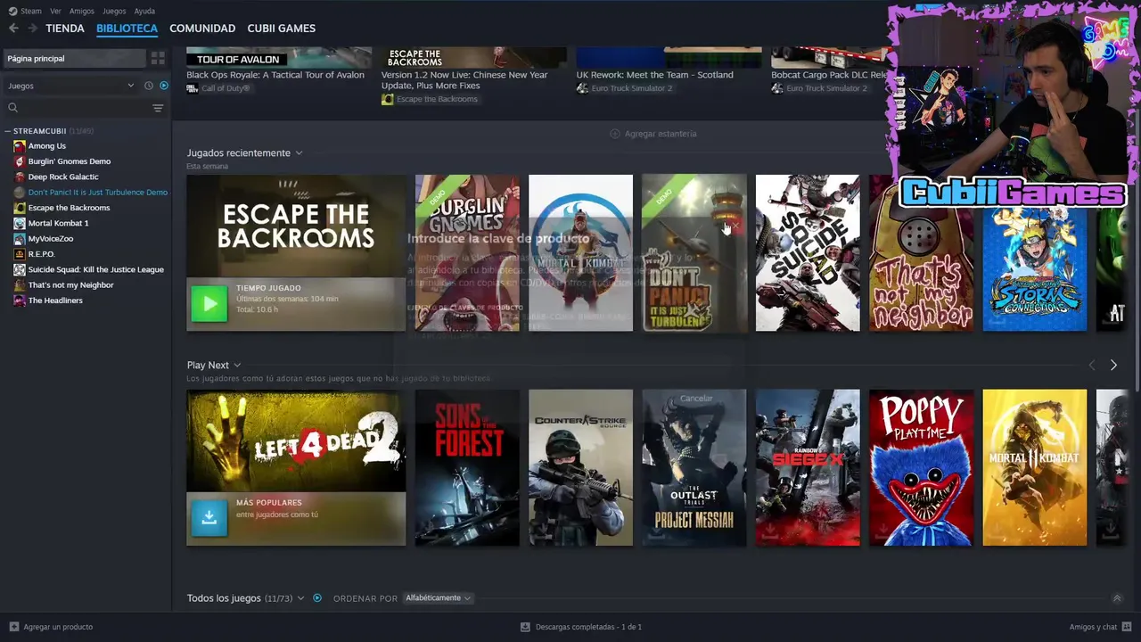Switch to the TIENDA tab
The height and width of the screenshot is (642, 1141).
pyautogui.click(x=65, y=29)
